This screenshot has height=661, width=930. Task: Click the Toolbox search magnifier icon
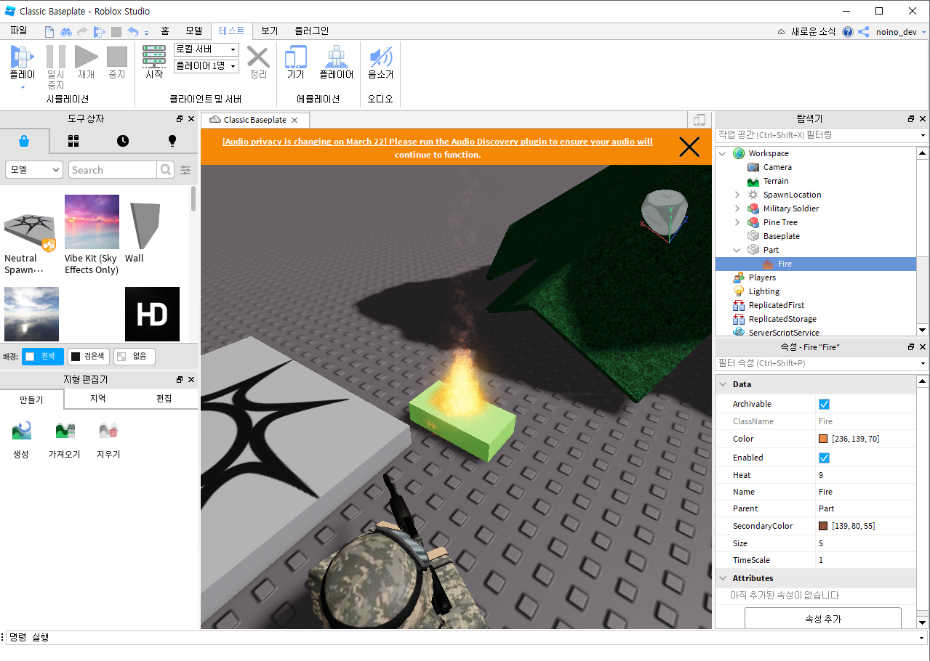(x=166, y=170)
